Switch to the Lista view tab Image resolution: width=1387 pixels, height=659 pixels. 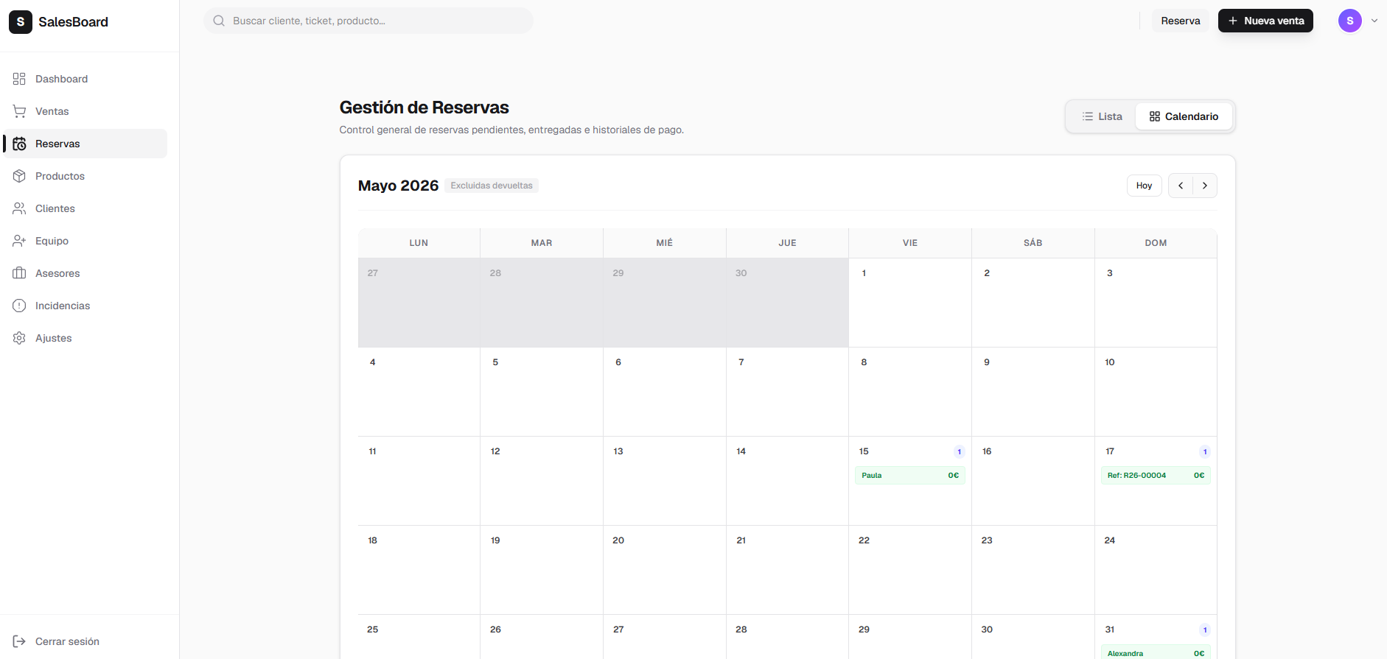coord(1102,116)
